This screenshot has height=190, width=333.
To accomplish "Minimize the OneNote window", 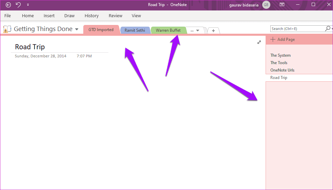I will (x=298, y=4).
